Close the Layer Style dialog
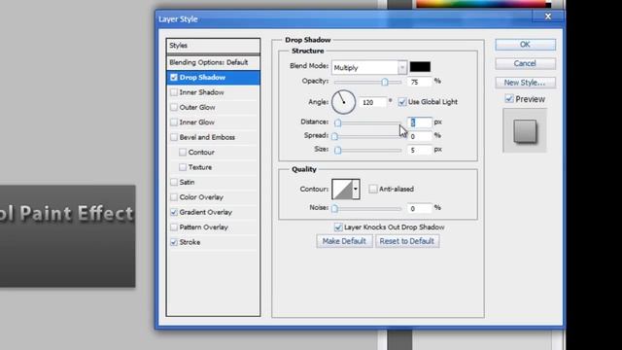622x350 pixels. (x=548, y=17)
